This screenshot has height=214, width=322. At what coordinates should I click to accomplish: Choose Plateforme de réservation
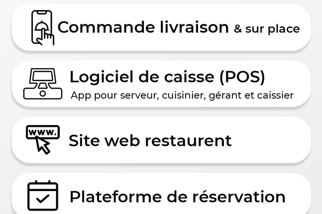tap(161, 194)
